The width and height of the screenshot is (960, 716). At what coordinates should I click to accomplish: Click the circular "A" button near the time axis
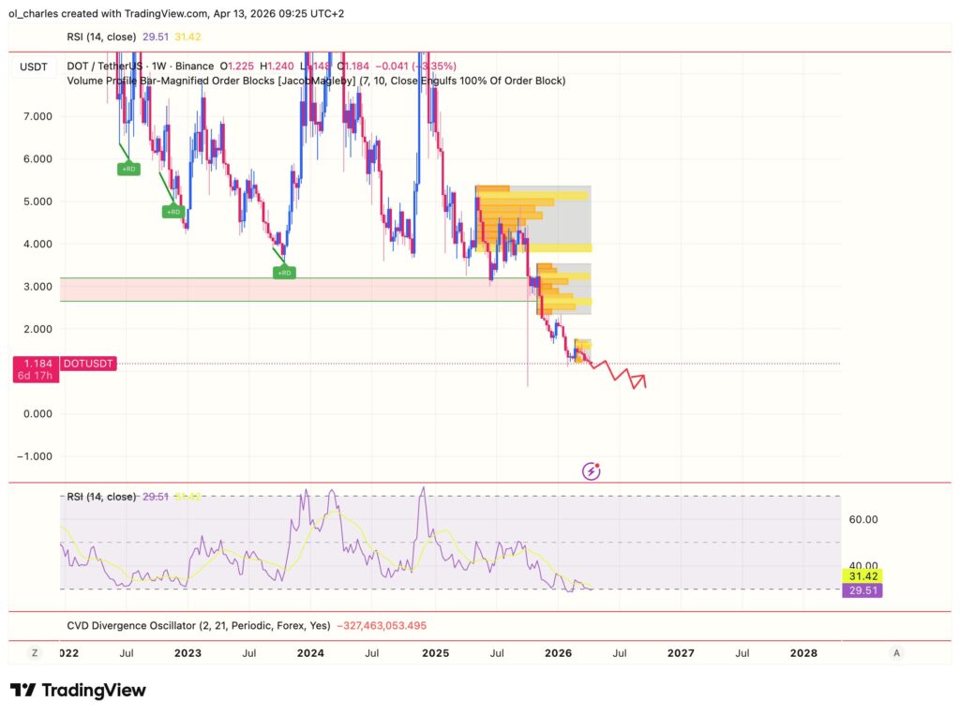[x=897, y=653]
